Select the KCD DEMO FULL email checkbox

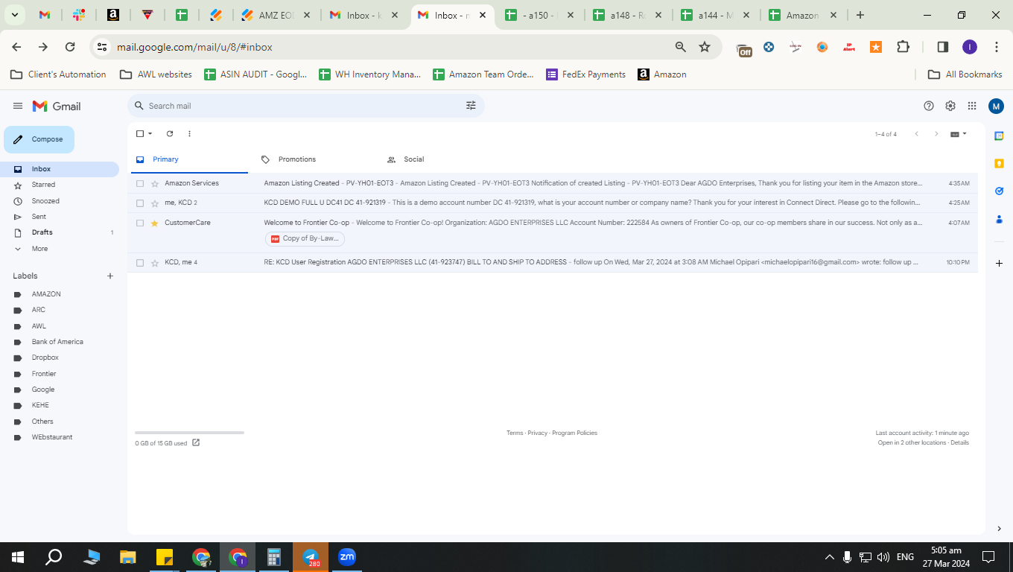(x=140, y=203)
